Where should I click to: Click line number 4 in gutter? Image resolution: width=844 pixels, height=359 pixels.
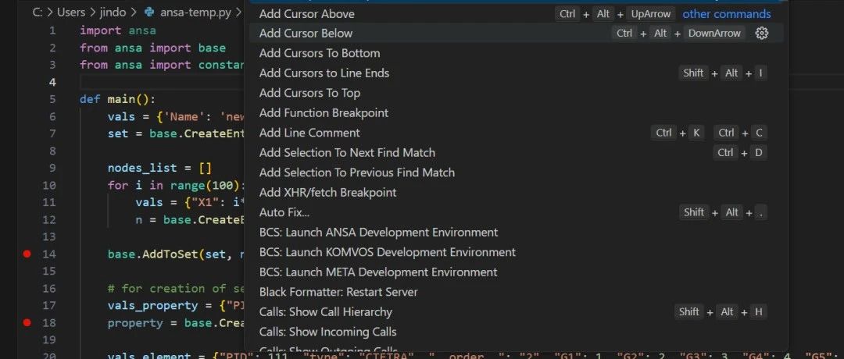(x=52, y=82)
